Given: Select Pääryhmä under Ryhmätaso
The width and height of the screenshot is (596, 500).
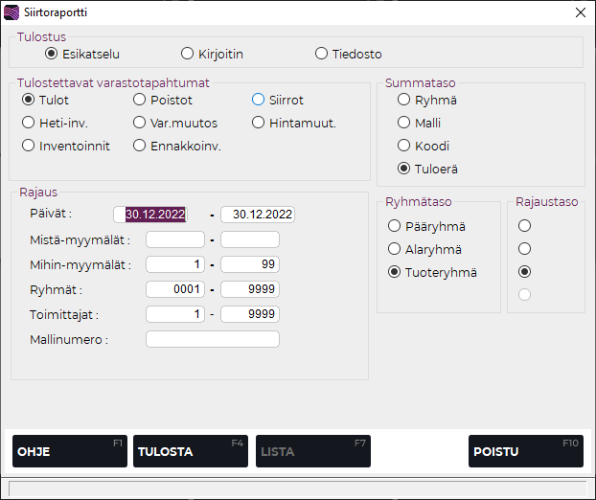Looking at the screenshot, I should tap(394, 226).
